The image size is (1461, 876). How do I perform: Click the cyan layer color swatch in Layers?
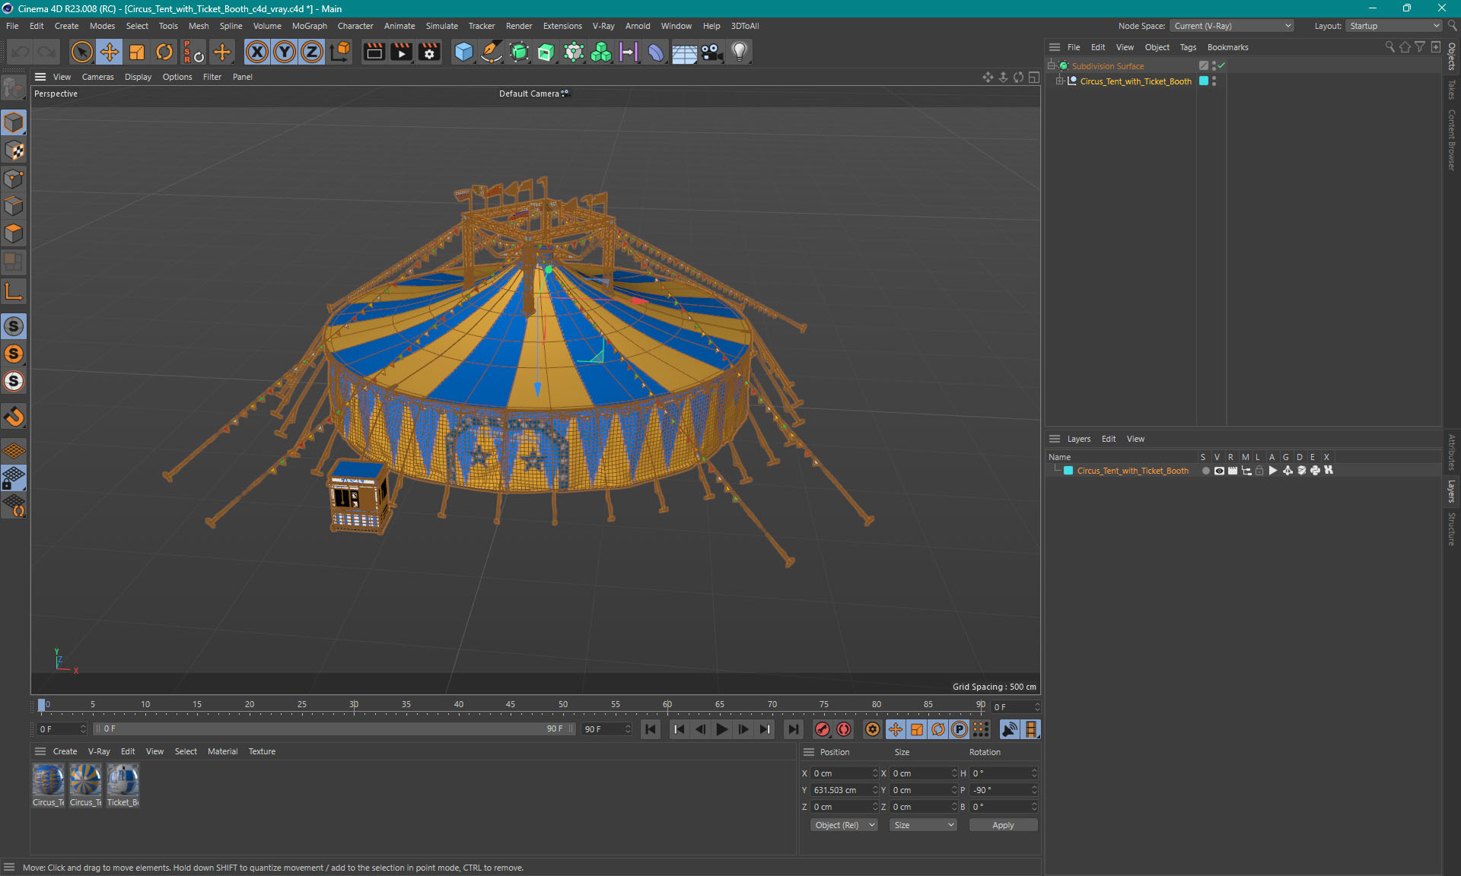tap(1068, 471)
